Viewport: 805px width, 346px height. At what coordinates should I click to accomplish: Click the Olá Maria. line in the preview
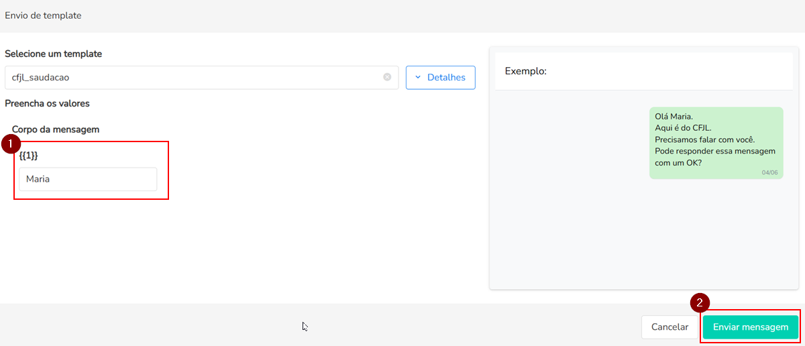tap(674, 117)
